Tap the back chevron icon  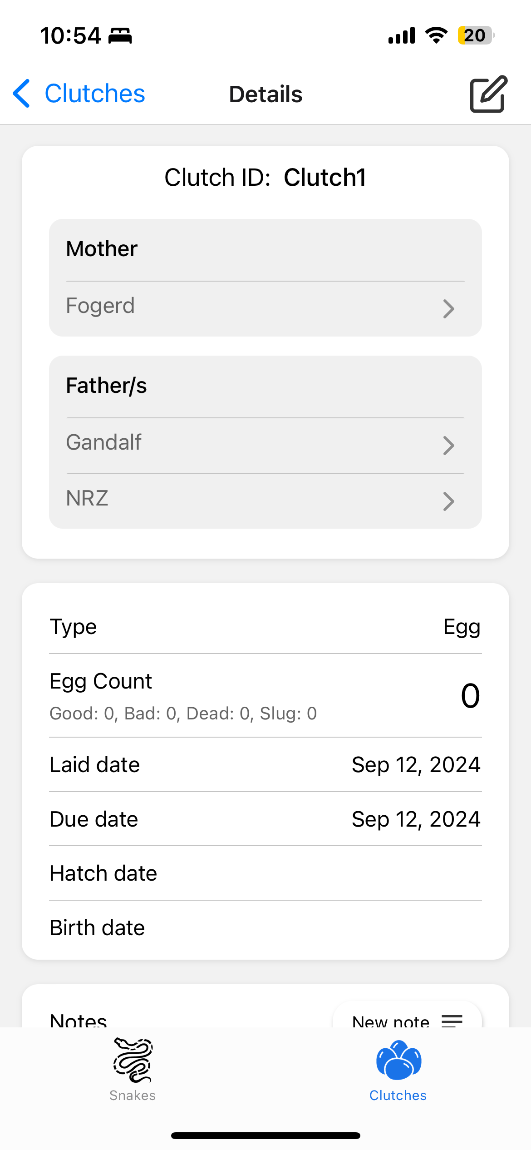tap(21, 94)
